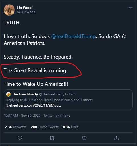View the 2.3K Retweets list
The width and height of the screenshot is (137, 146).
tap(16, 127)
